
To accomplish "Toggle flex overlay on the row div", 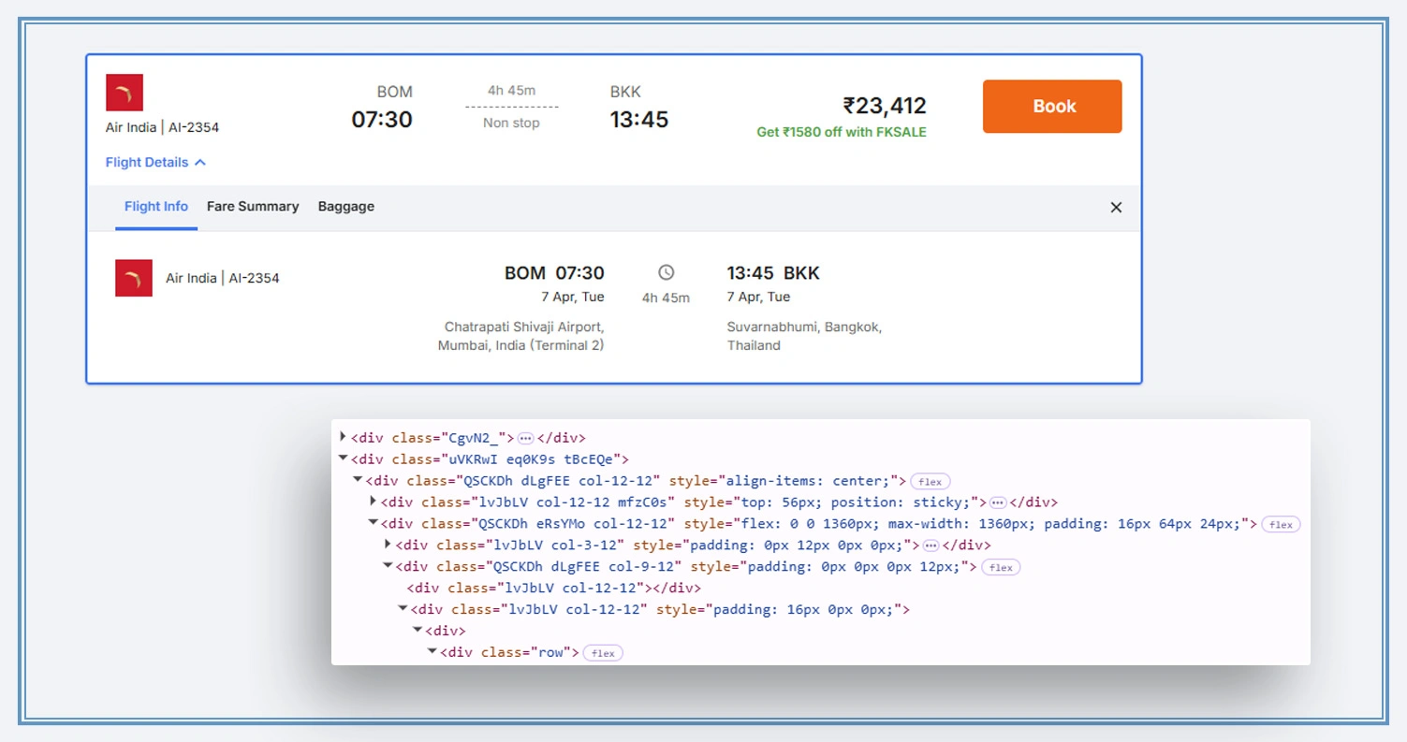I will 602,652.
